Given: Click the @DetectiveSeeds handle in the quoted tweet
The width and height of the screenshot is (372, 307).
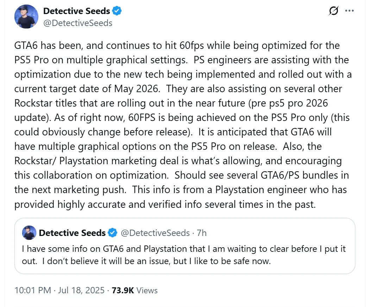Looking at the screenshot, I should tap(155, 233).
